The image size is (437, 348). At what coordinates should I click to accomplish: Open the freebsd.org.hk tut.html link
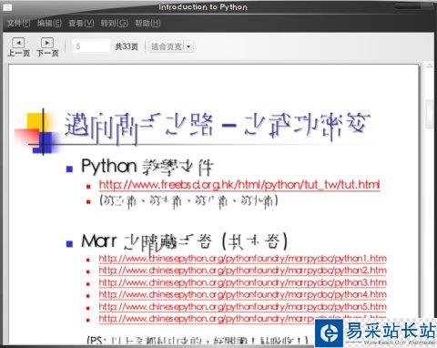coord(239,185)
